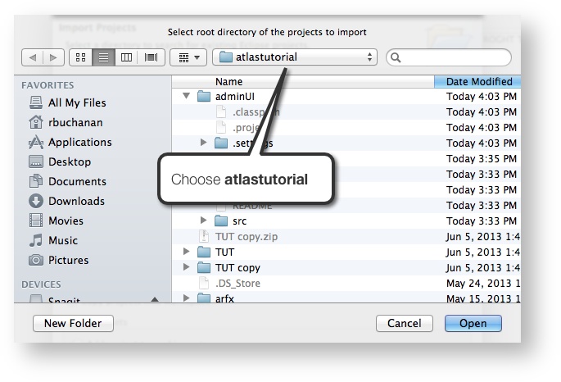This screenshot has width=561, height=382.
Task: Expand the src folder
Action: click(204, 221)
